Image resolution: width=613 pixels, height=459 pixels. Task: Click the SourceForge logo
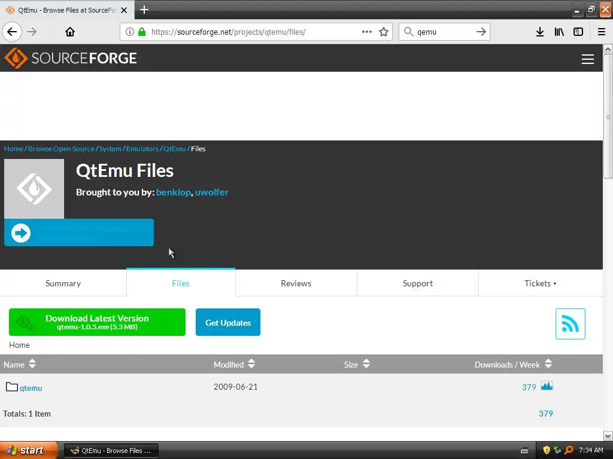pyautogui.click(x=71, y=58)
